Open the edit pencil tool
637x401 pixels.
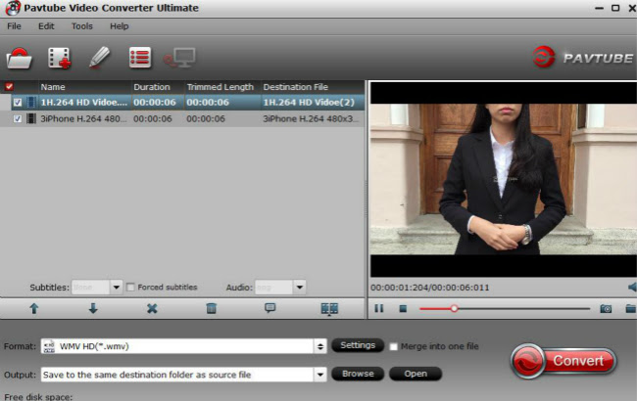tap(99, 57)
